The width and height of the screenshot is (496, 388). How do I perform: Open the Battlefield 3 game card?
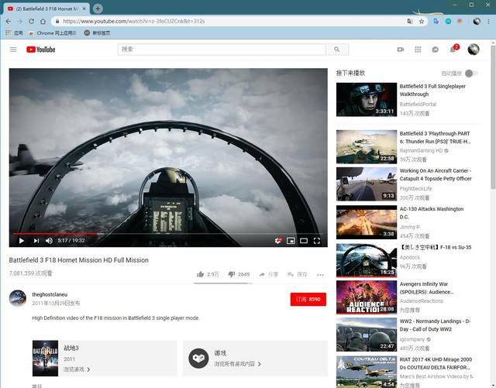(x=105, y=359)
